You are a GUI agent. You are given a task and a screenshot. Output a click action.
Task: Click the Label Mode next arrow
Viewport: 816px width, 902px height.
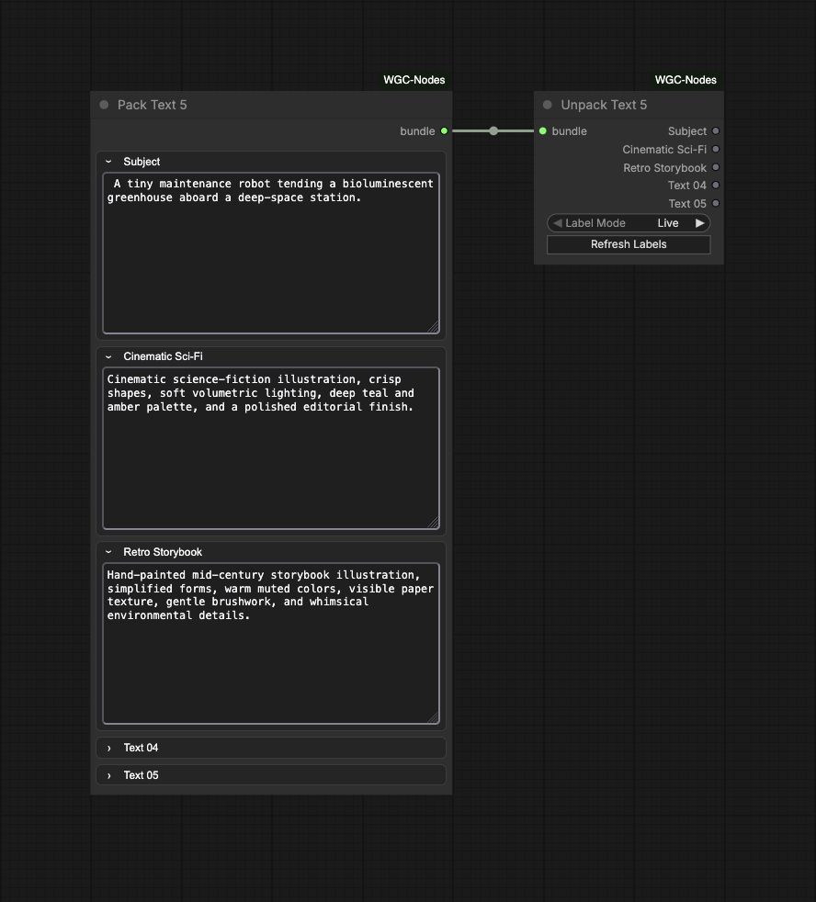(x=700, y=223)
